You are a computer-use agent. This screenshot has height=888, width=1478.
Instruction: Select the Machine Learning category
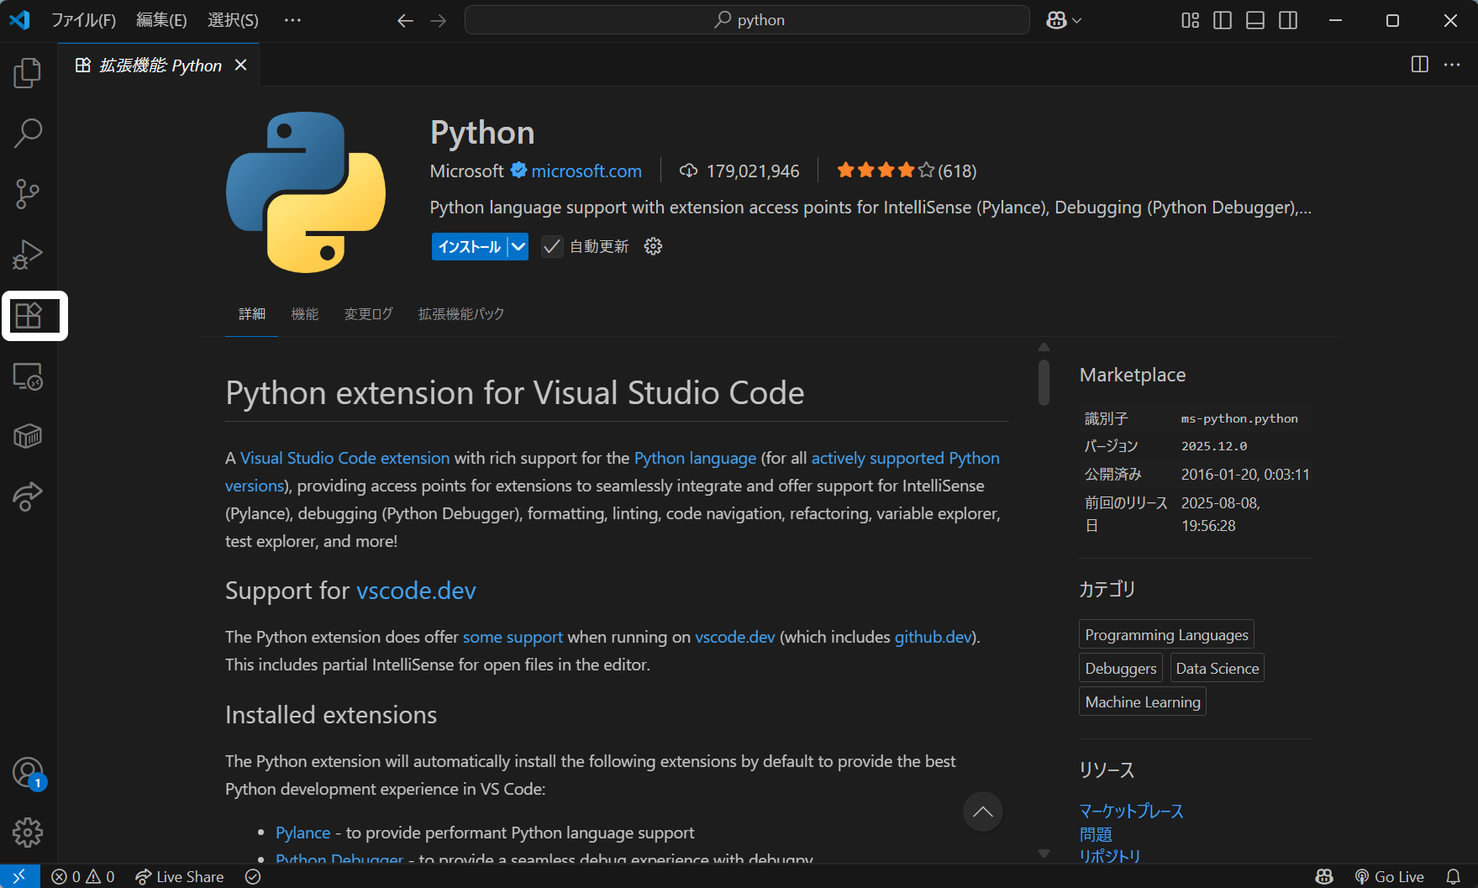tap(1143, 702)
